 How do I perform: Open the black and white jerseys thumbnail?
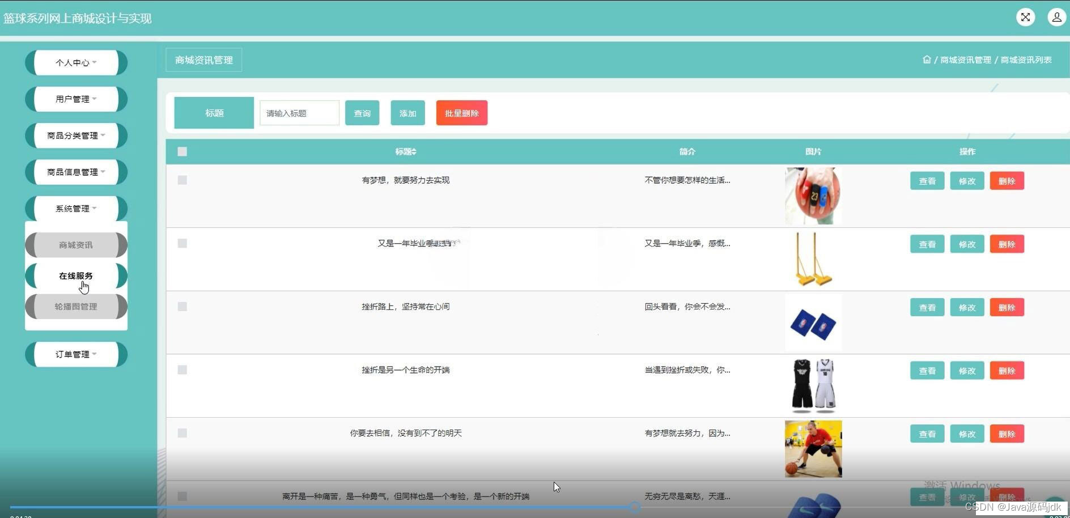pos(813,385)
